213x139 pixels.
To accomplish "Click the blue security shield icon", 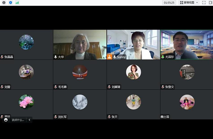I will point(10,2).
